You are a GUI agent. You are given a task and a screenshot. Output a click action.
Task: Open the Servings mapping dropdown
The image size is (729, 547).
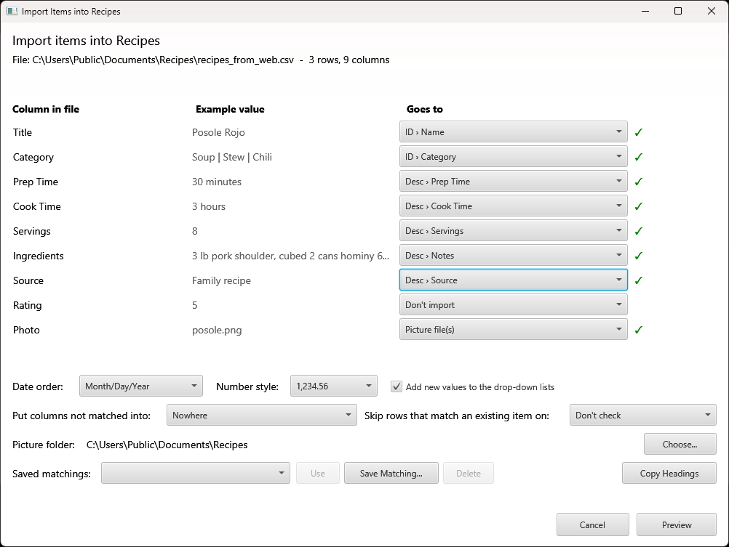[x=513, y=230]
